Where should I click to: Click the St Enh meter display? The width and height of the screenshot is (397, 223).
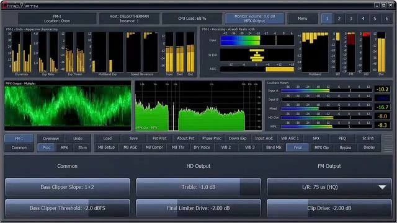coord(257,55)
